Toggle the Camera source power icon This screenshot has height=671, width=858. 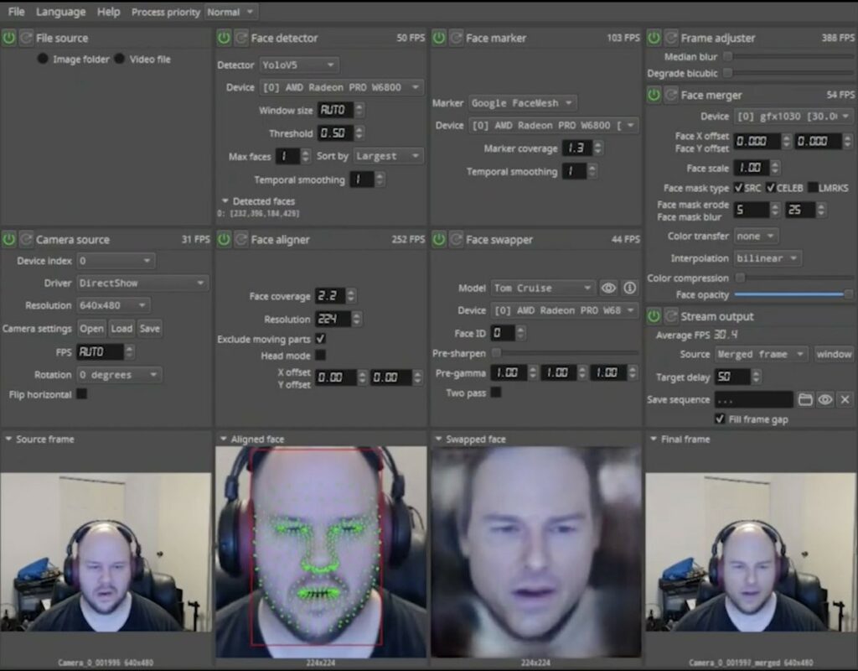pos(8,239)
